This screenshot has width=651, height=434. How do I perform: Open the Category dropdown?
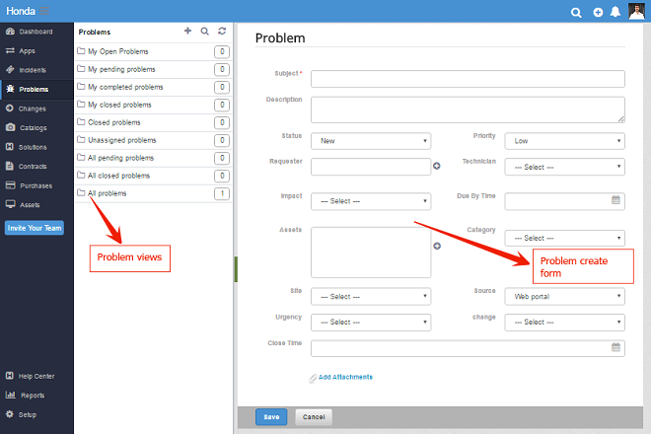564,238
